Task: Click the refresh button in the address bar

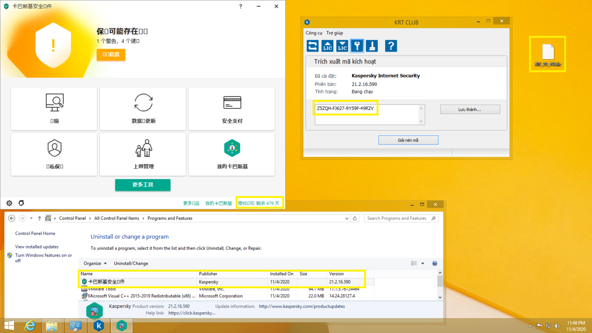Action: (355, 218)
